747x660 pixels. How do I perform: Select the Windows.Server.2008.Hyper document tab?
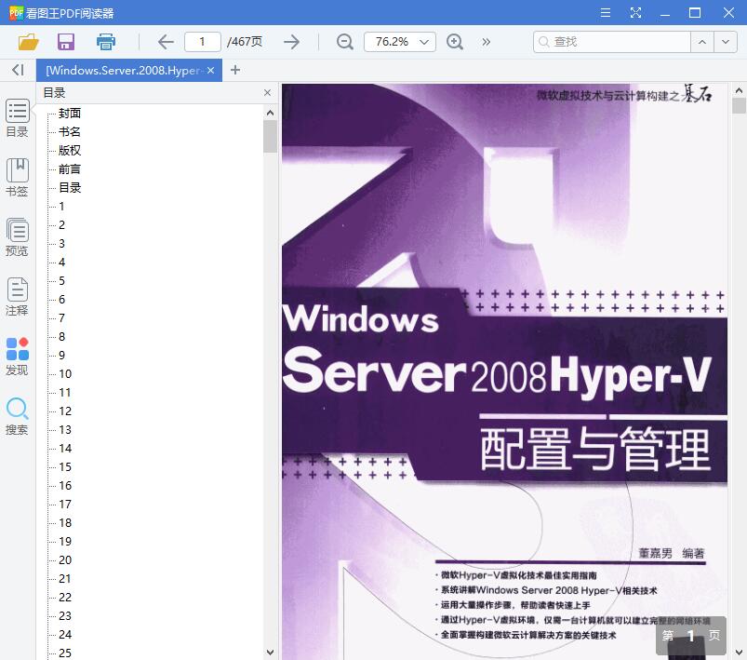click(x=123, y=71)
